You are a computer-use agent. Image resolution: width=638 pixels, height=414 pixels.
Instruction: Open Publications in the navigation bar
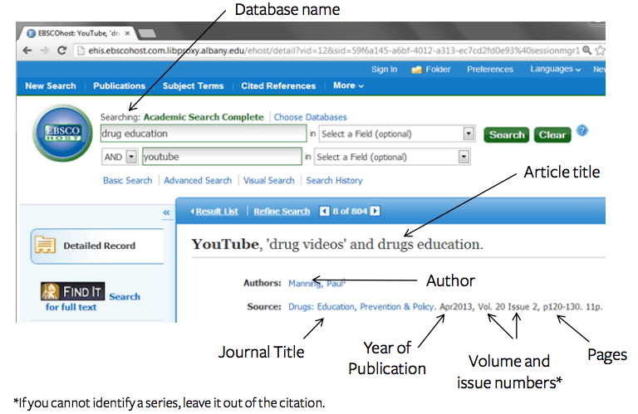click(x=120, y=85)
